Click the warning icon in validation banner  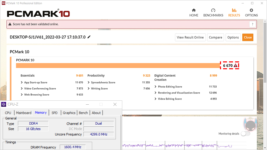[10, 24]
